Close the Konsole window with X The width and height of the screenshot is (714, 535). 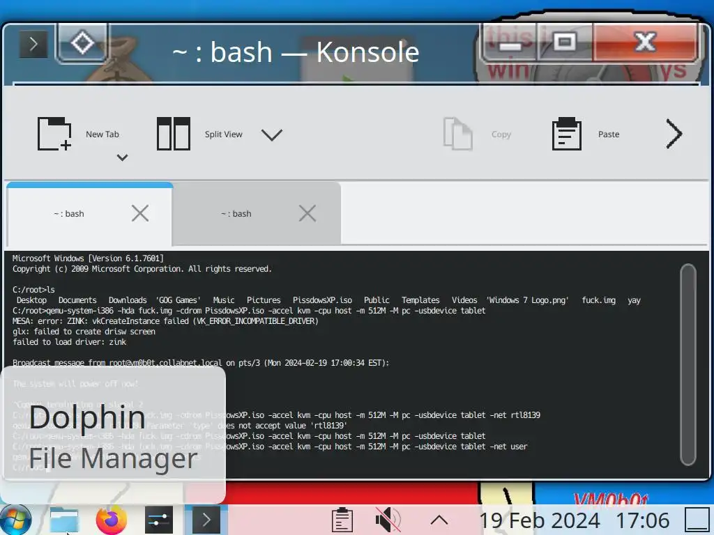tap(645, 42)
